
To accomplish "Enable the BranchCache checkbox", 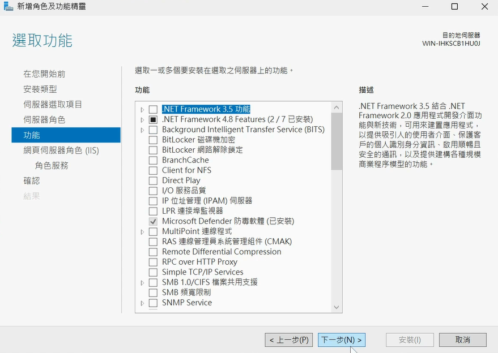I will [153, 160].
